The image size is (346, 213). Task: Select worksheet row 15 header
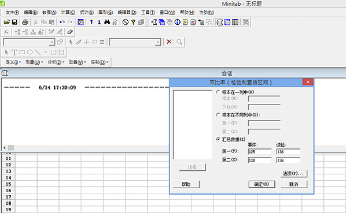click(8, 184)
